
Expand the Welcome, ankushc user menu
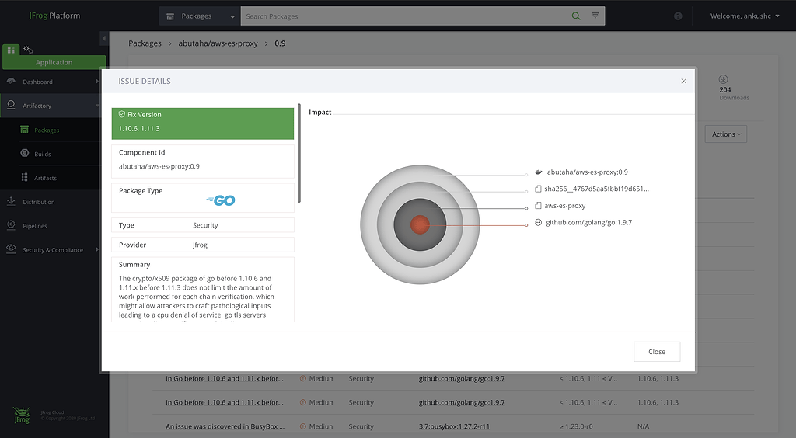point(745,16)
